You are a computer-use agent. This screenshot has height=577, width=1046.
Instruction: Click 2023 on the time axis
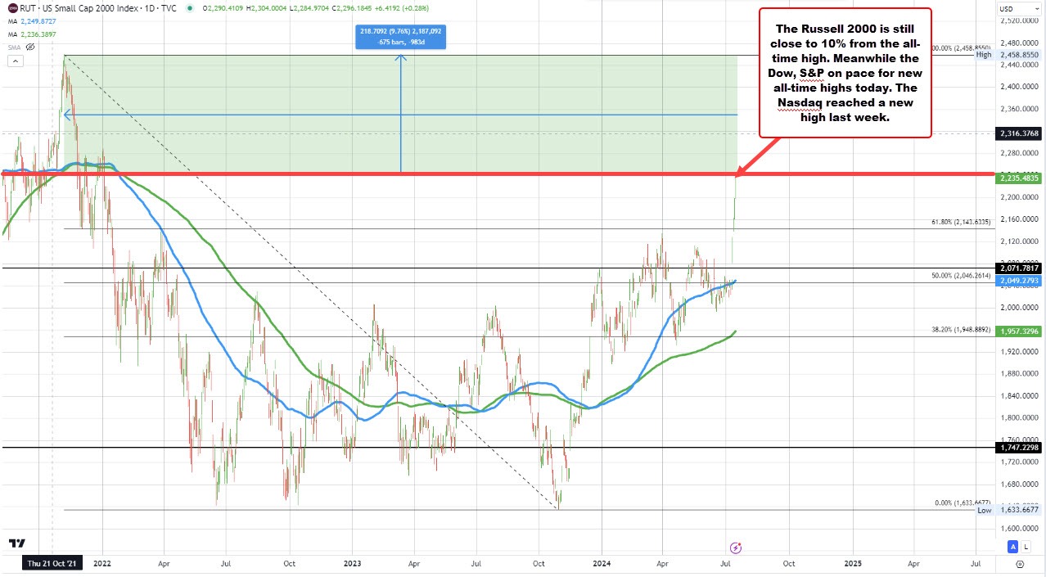(x=352, y=563)
